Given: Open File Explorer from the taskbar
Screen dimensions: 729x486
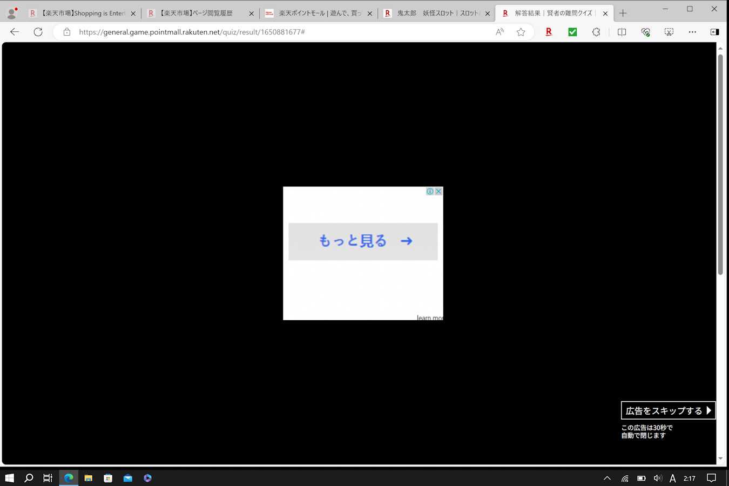Looking at the screenshot, I should pyautogui.click(x=89, y=478).
